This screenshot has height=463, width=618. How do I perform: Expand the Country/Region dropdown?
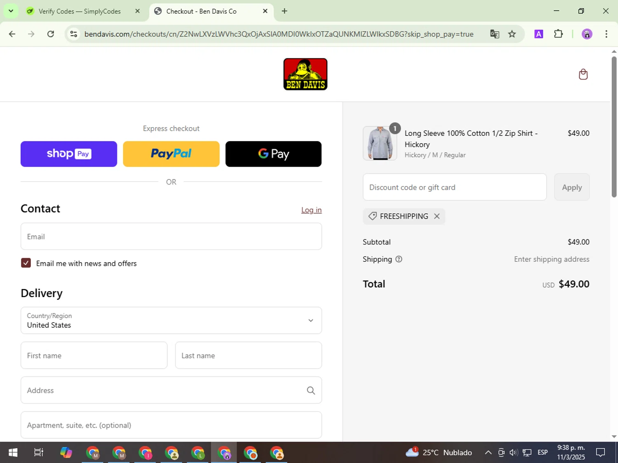[171, 320]
